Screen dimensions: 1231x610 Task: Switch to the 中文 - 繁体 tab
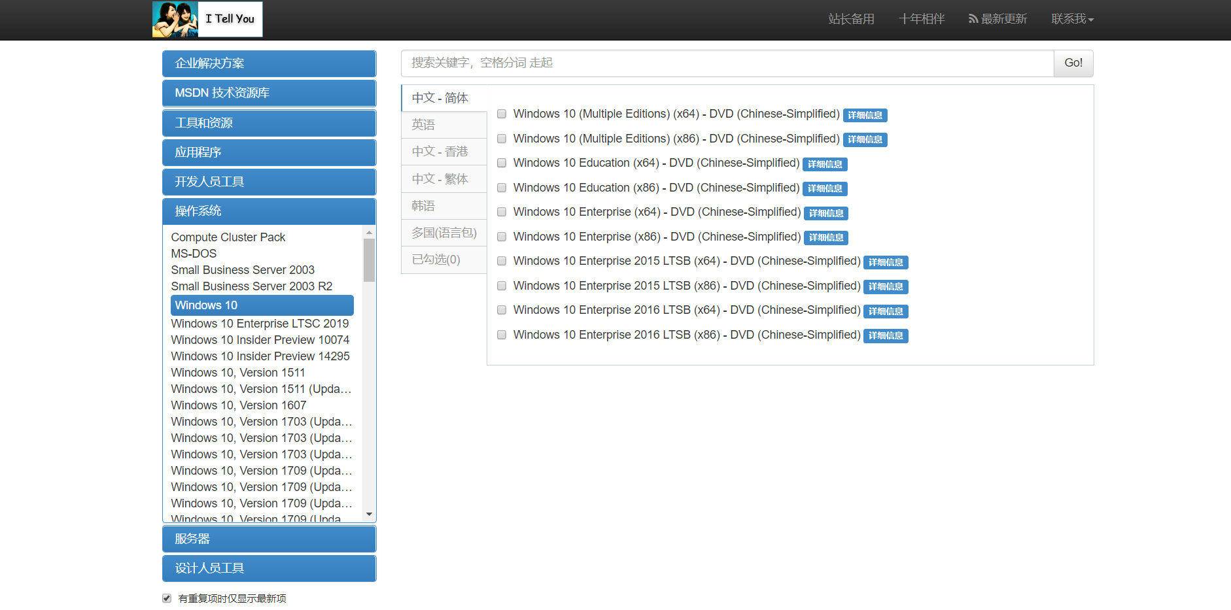pos(443,179)
